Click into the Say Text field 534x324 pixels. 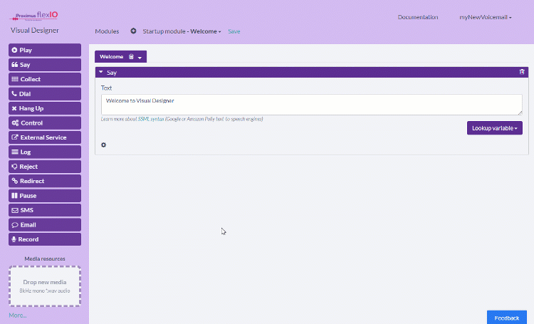(x=312, y=105)
